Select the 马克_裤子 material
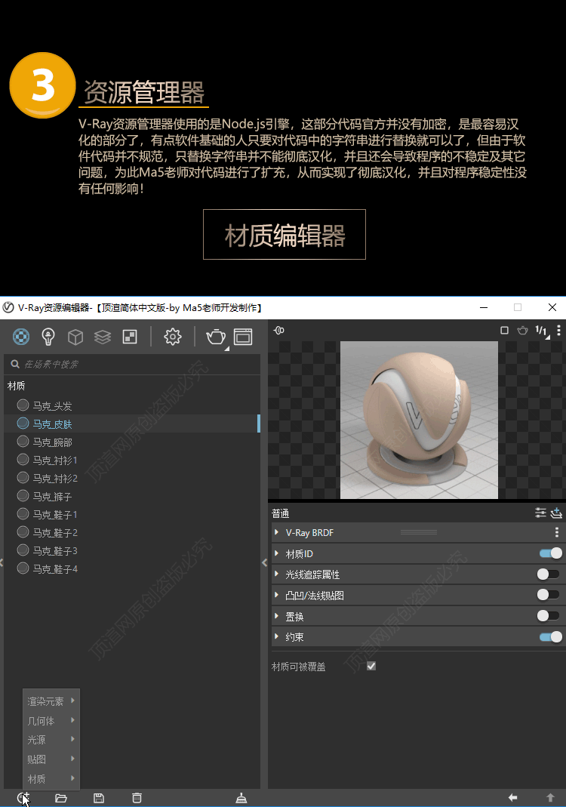Viewport: 566px width, 807px height. (x=132, y=496)
